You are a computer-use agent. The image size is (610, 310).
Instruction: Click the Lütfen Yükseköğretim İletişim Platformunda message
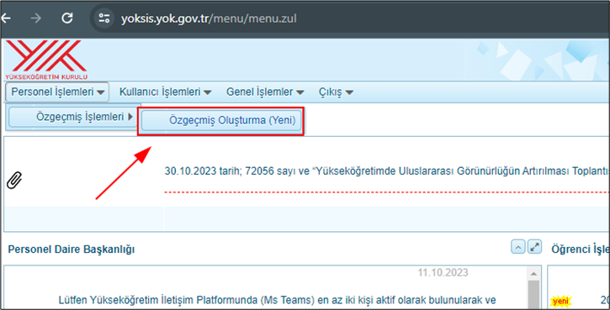(277, 300)
